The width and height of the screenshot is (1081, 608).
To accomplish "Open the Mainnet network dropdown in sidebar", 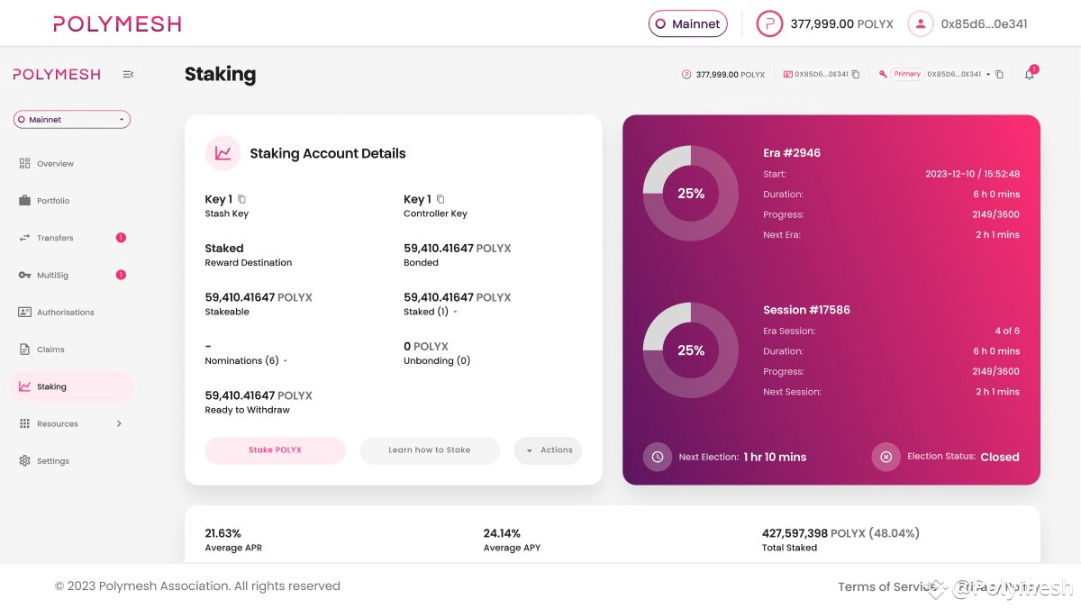I will [x=72, y=119].
